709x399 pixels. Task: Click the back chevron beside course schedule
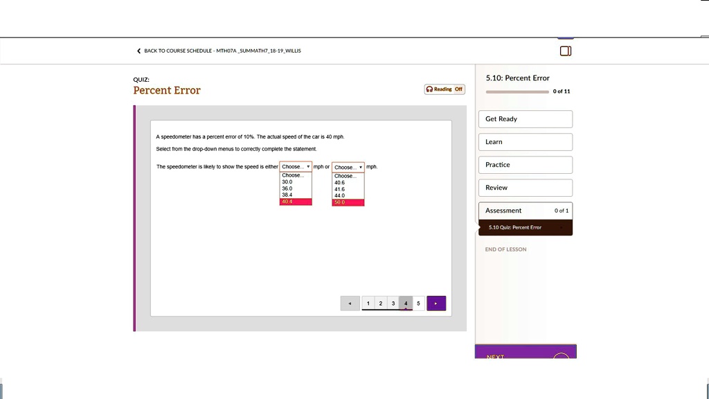pyautogui.click(x=138, y=51)
